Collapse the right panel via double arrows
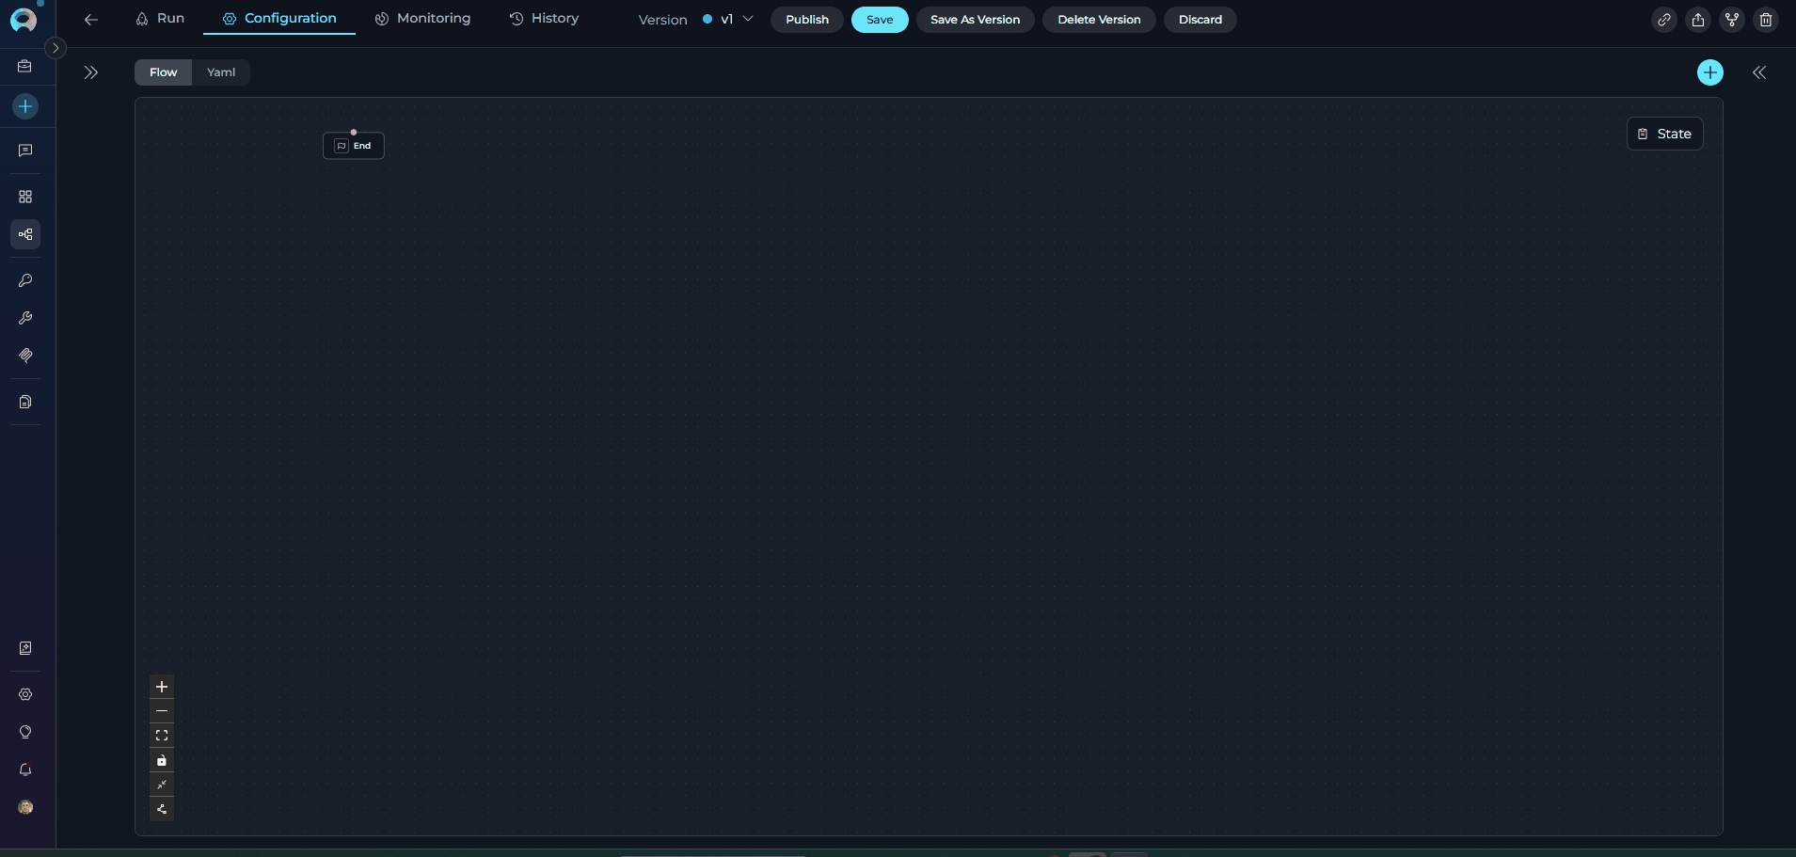 click(x=1758, y=72)
